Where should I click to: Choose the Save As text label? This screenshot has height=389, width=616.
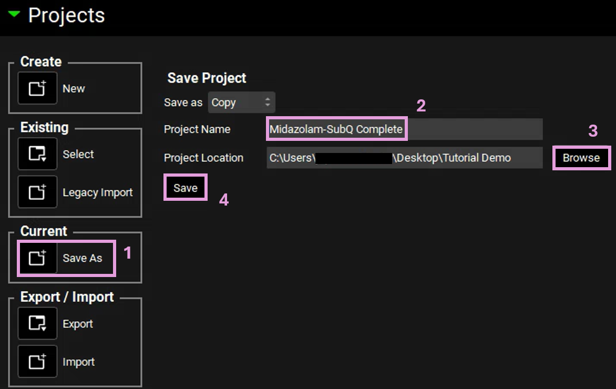(x=83, y=258)
